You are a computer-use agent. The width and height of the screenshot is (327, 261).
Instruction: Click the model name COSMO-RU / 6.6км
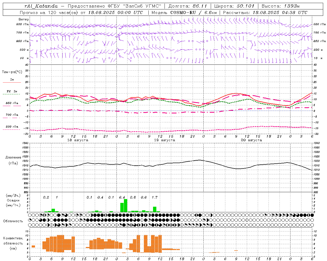pyautogui.click(x=194, y=12)
